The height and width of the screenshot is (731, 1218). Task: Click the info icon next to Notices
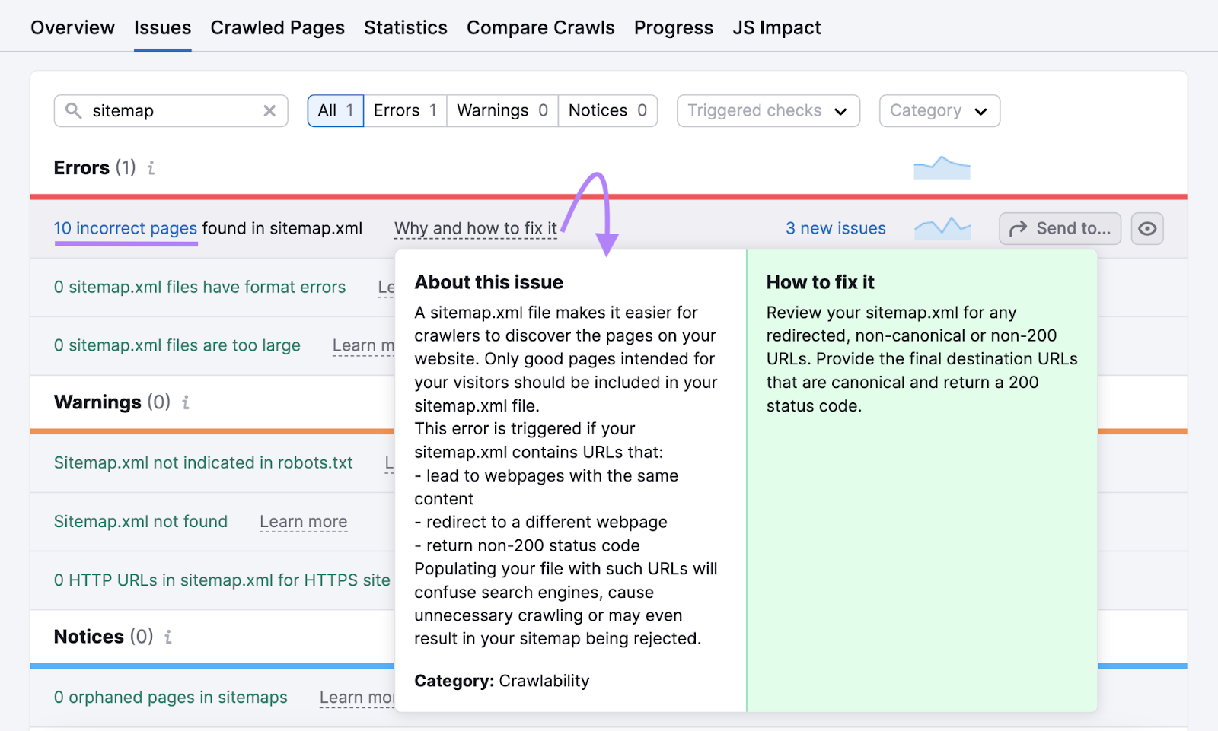click(x=167, y=637)
